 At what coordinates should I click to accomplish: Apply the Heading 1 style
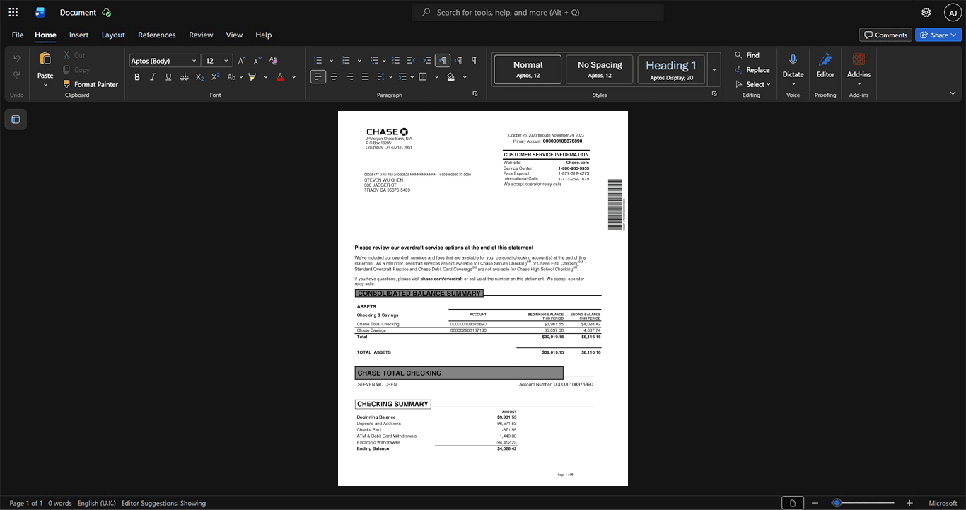[x=671, y=69]
